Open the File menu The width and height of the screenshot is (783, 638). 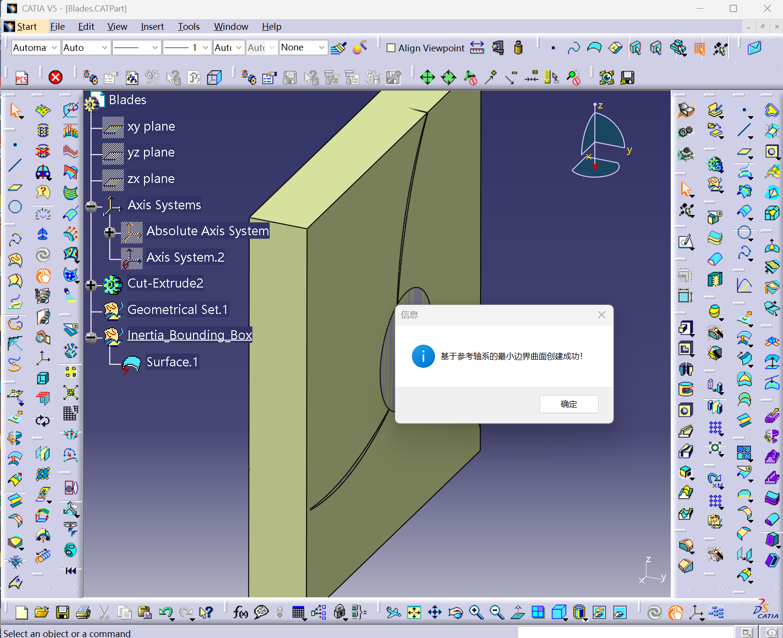point(58,26)
